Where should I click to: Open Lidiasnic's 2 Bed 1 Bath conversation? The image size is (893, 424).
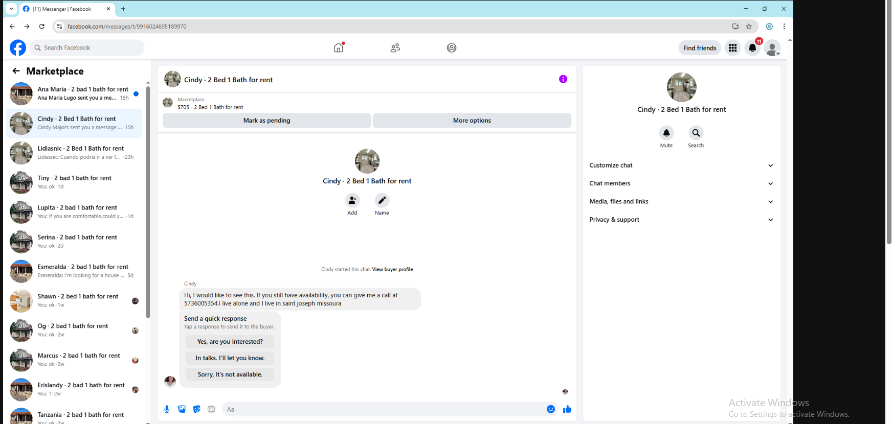click(75, 153)
